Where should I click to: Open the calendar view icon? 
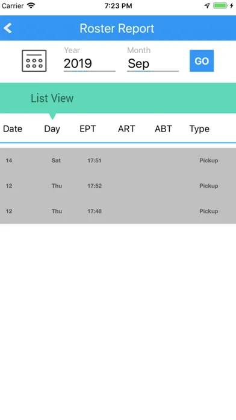tap(34, 61)
